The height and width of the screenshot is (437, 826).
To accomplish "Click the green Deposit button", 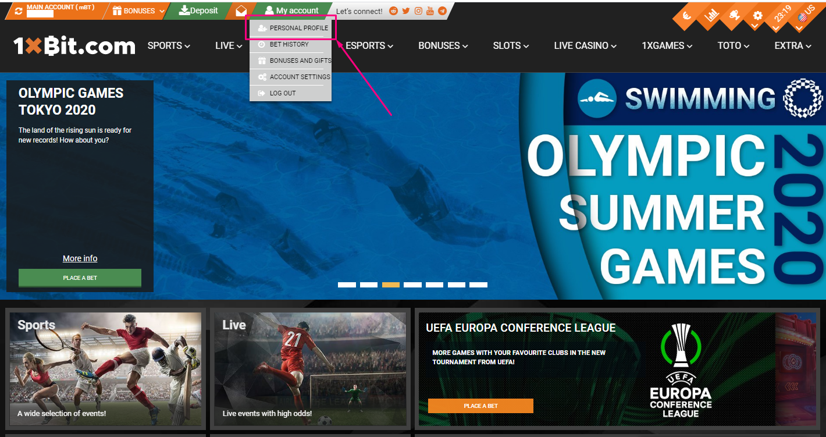I will pos(198,10).
